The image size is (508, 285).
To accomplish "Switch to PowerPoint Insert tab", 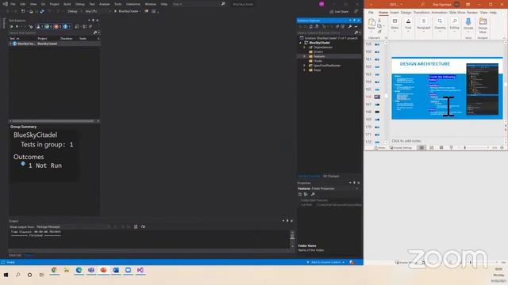I will (394, 13).
